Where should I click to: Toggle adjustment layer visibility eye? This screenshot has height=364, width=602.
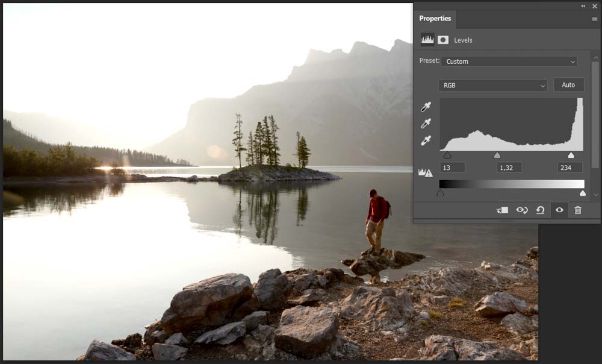pos(559,210)
